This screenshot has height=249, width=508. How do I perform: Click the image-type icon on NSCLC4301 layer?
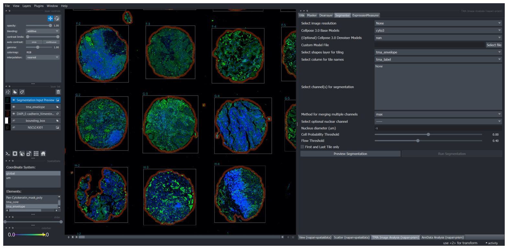[58, 127]
